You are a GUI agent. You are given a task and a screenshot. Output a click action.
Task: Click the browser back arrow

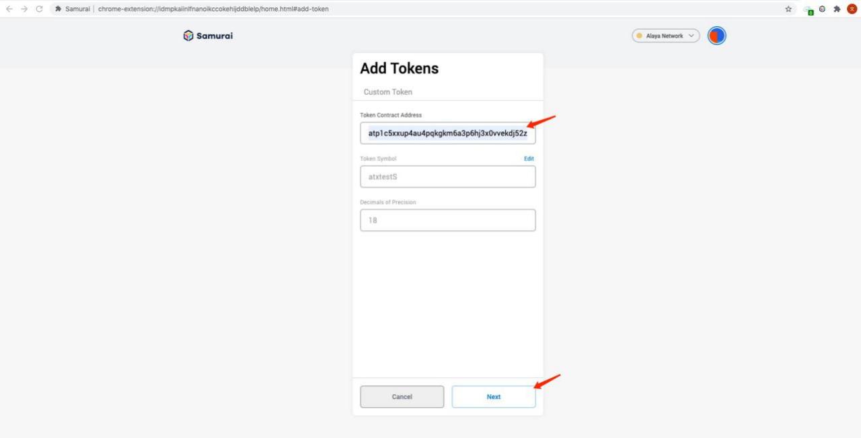[x=9, y=9]
